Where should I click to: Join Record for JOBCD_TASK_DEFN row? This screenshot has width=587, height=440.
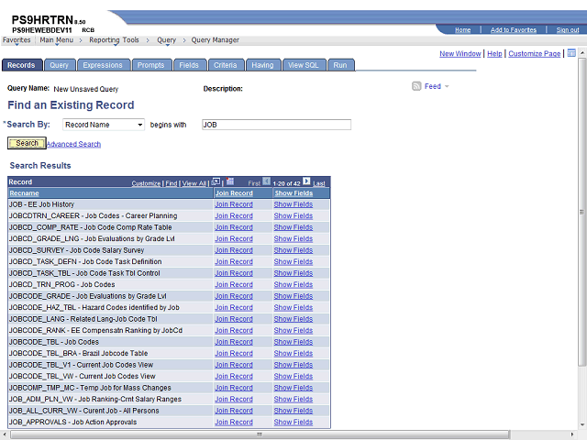(x=234, y=262)
